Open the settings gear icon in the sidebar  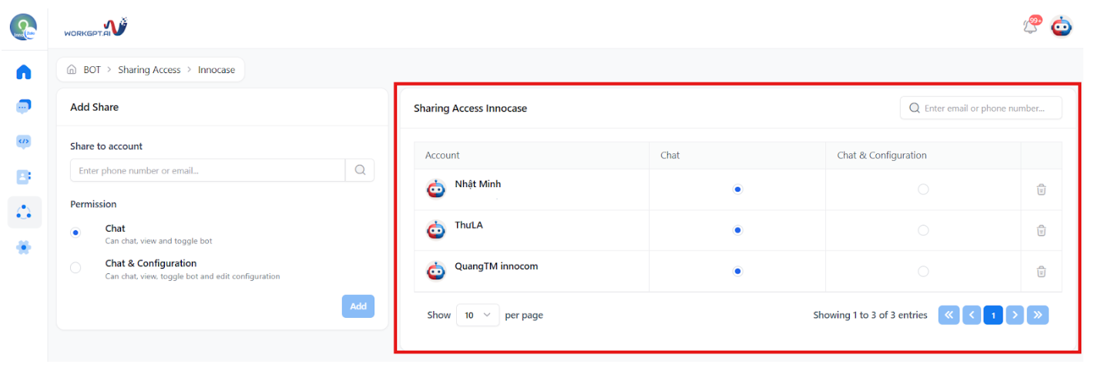24,247
